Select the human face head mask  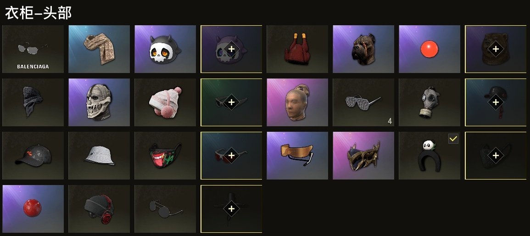(297, 102)
